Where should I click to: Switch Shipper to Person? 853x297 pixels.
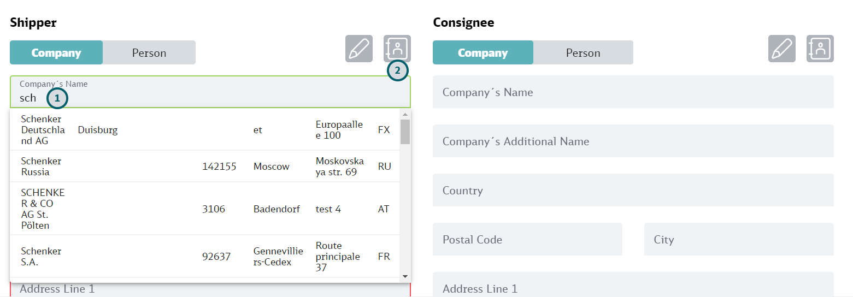149,52
